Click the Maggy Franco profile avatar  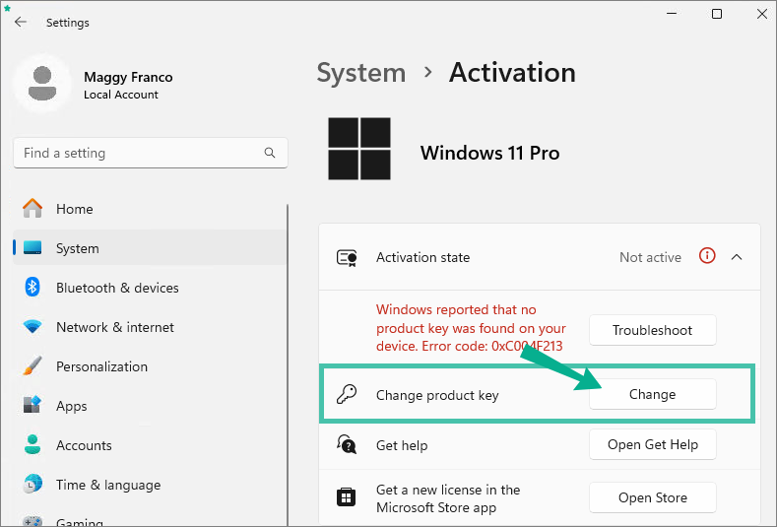(x=42, y=84)
